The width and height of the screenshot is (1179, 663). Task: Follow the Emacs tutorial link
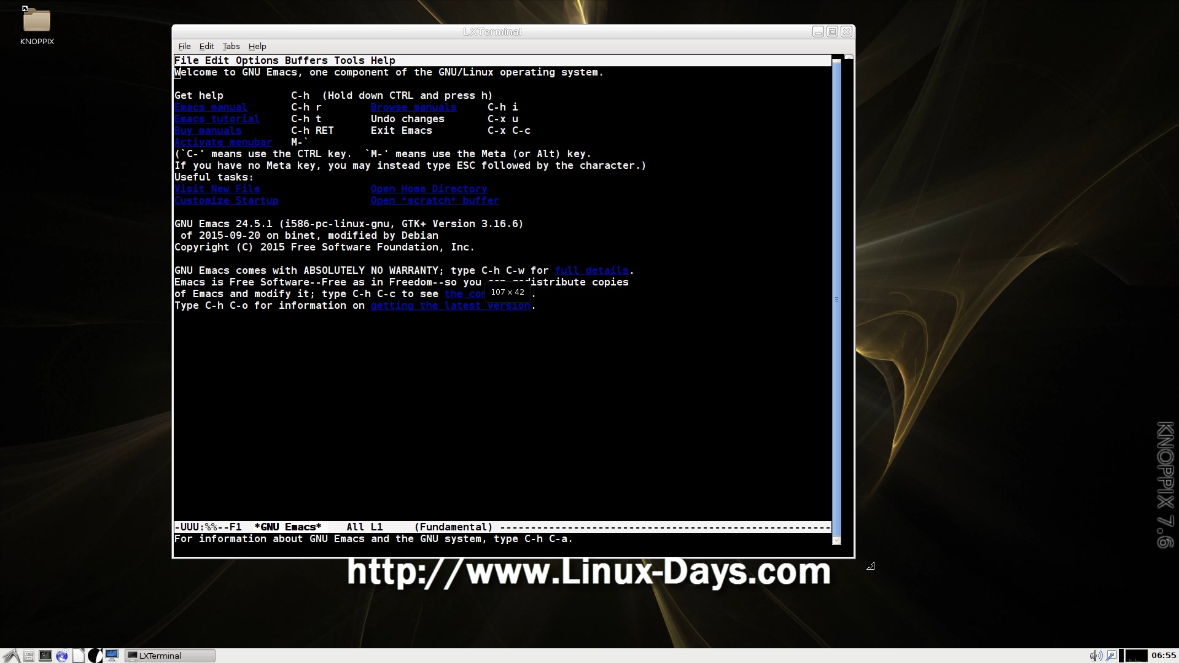(x=217, y=118)
